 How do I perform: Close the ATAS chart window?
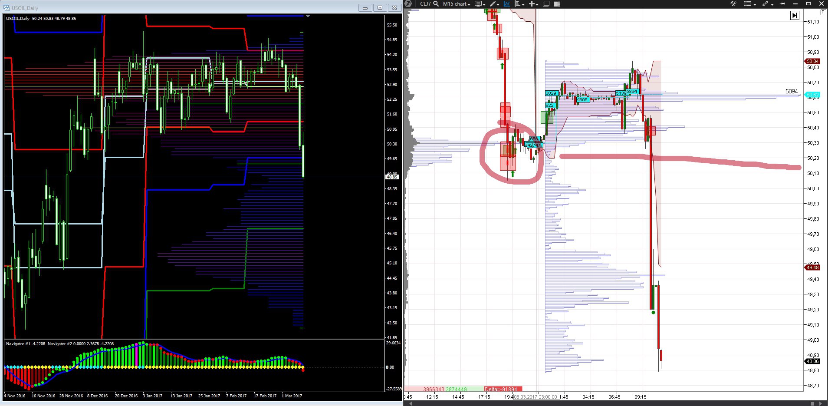821,3
